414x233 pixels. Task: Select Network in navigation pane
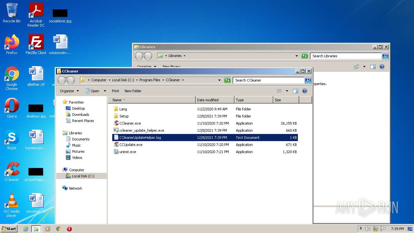tap(75, 188)
